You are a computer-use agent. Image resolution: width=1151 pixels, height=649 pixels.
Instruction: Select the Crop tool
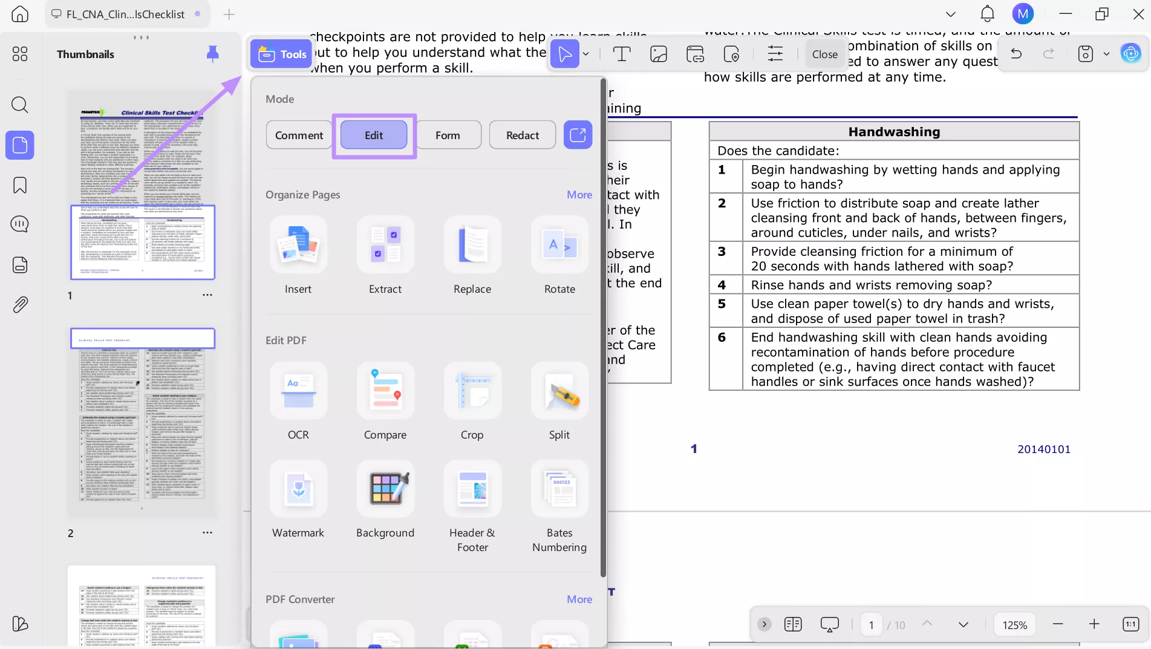(x=472, y=391)
